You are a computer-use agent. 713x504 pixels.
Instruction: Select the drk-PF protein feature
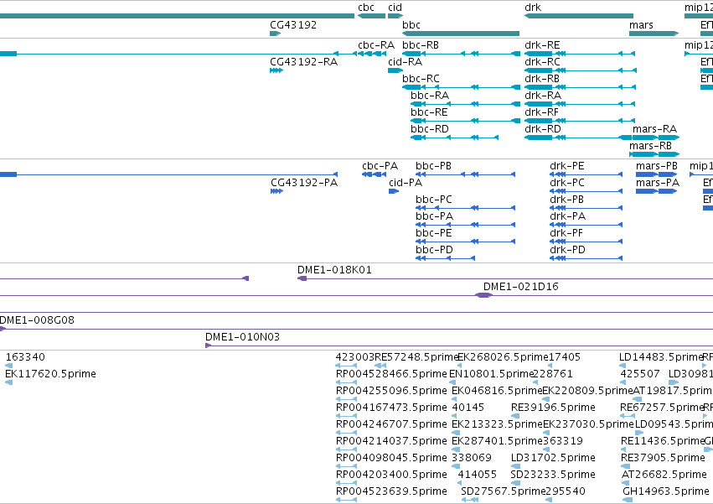tap(586, 242)
